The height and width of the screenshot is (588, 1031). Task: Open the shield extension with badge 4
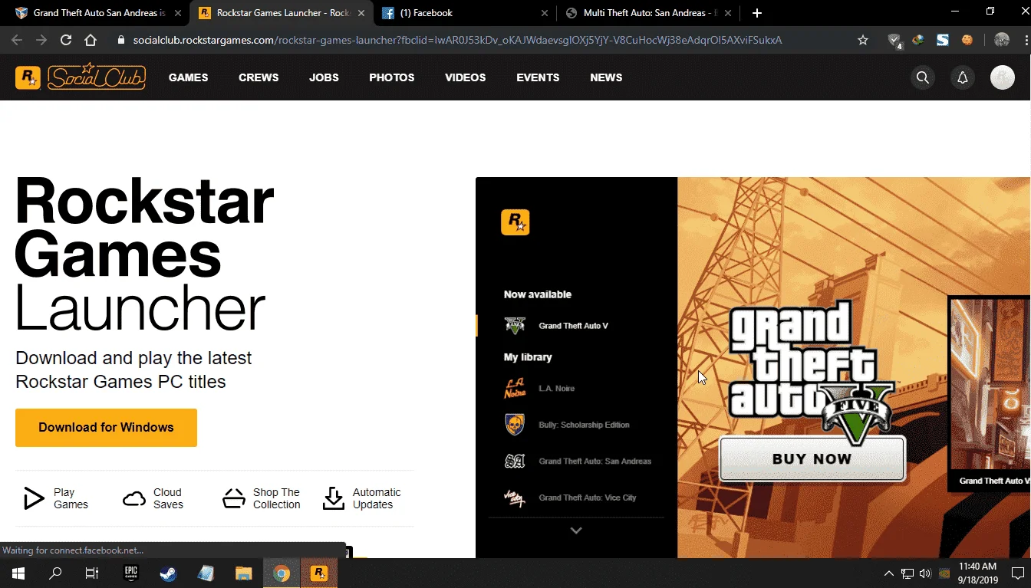click(894, 40)
